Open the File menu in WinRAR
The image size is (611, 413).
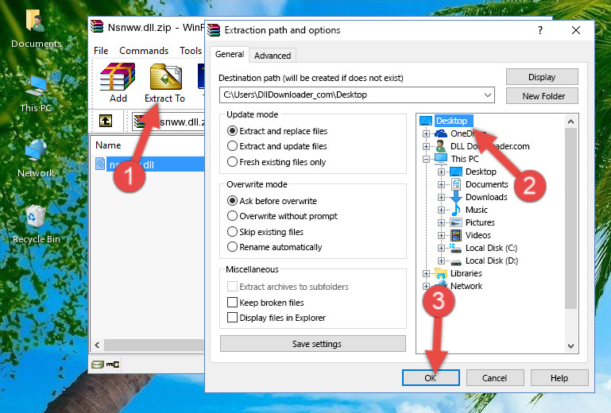click(101, 51)
